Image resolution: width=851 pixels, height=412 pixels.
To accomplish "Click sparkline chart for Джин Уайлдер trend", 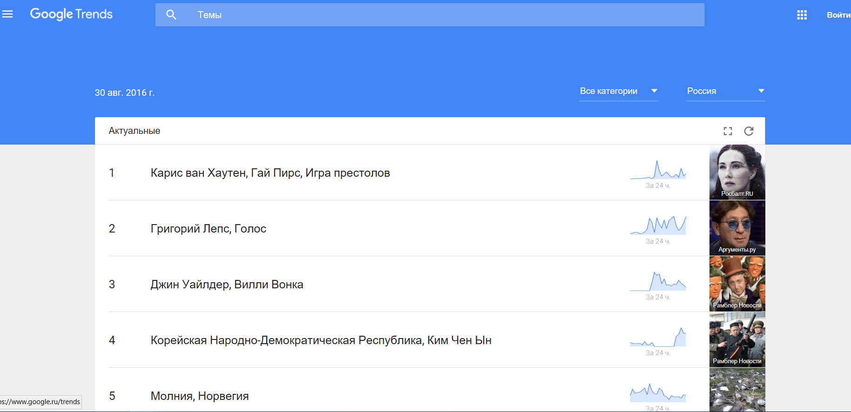I will (658, 281).
